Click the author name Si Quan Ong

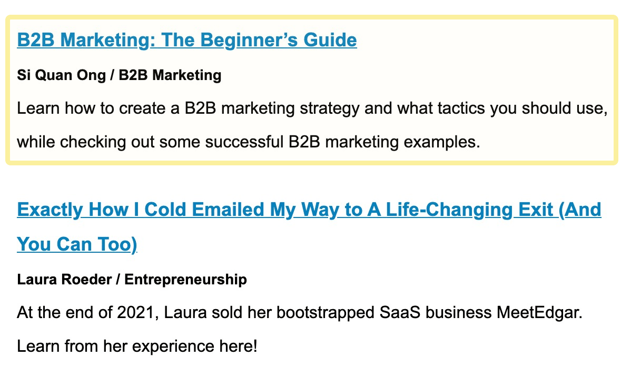pos(61,75)
